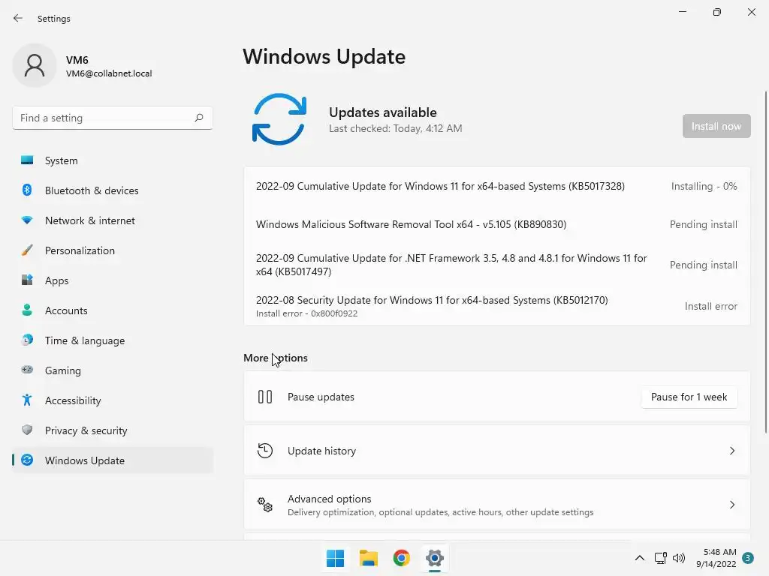
Task: Go to Privacy & security
Action: pyautogui.click(x=113, y=430)
